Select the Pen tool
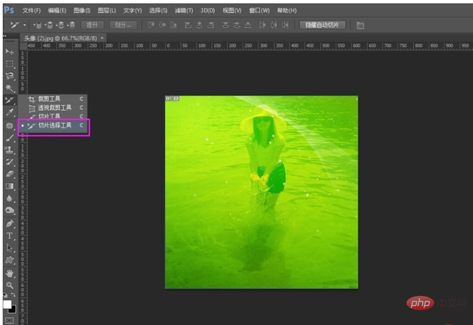The height and width of the screenshot is (325, 473). 9,224
